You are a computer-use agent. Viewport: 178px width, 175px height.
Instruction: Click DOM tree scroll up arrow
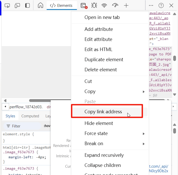coord(175,14)
